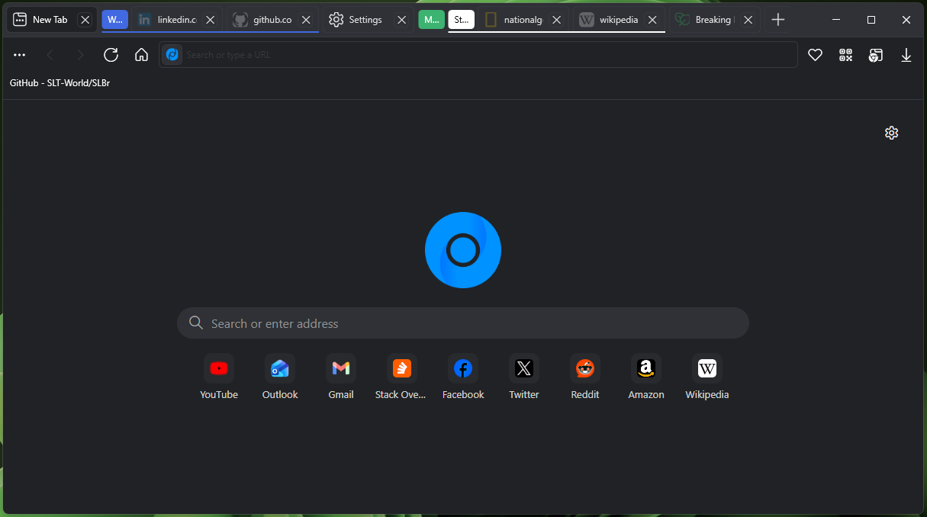This screenshot has width=927, height=517.
Task: Click the reload page icon
Action: coord(111,55)
